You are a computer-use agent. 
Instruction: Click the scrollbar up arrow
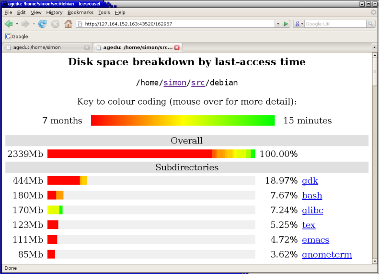coord(375,55)
